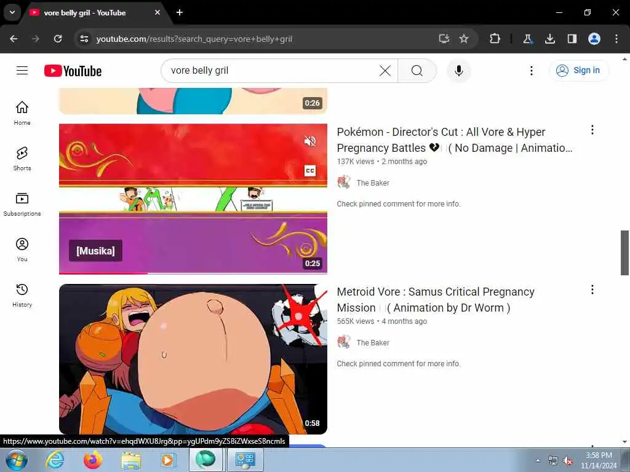Click the magnifying glass search button

(x=417, y=71)
